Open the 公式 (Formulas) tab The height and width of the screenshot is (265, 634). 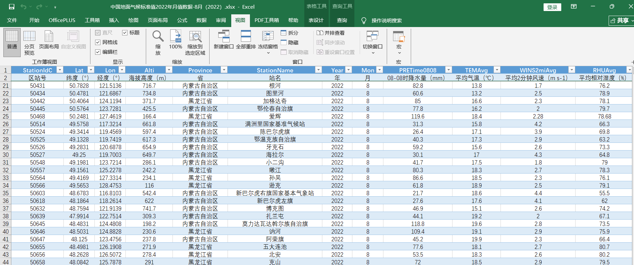(182, 20)
